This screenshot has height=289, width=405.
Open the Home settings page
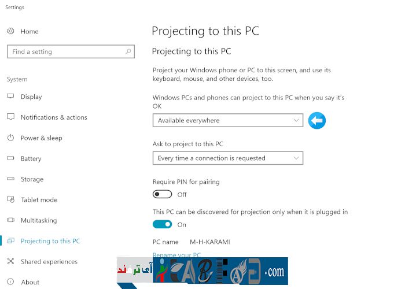pyautogui.click(x=30, y=31)
